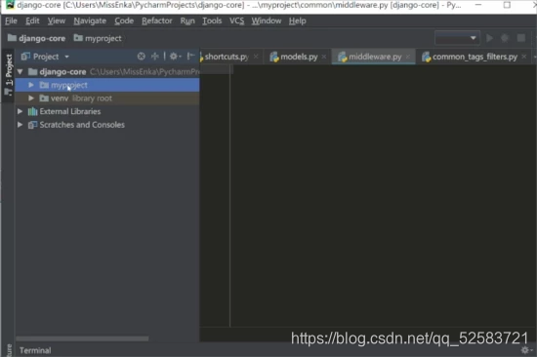Switch to shortcuts.py tab
This screenshot has height=357, width=537.
(x=227, y=57)
